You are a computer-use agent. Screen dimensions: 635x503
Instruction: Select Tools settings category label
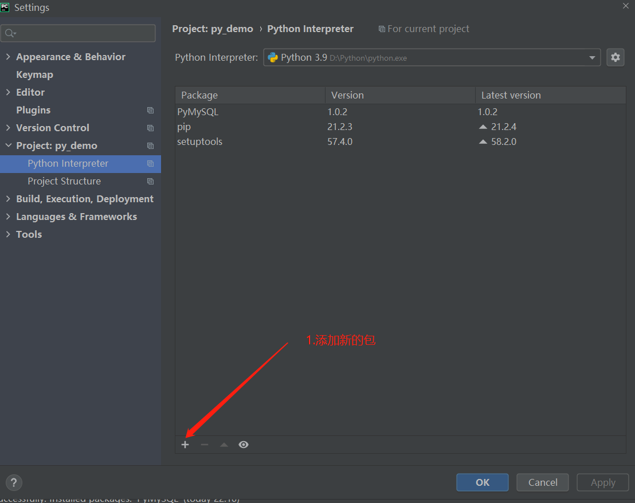[x=29, y=234]
